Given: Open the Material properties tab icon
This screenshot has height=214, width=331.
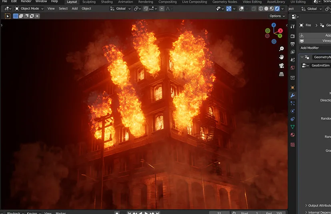Looking at the screenshot, I should (x=293, y=135).
